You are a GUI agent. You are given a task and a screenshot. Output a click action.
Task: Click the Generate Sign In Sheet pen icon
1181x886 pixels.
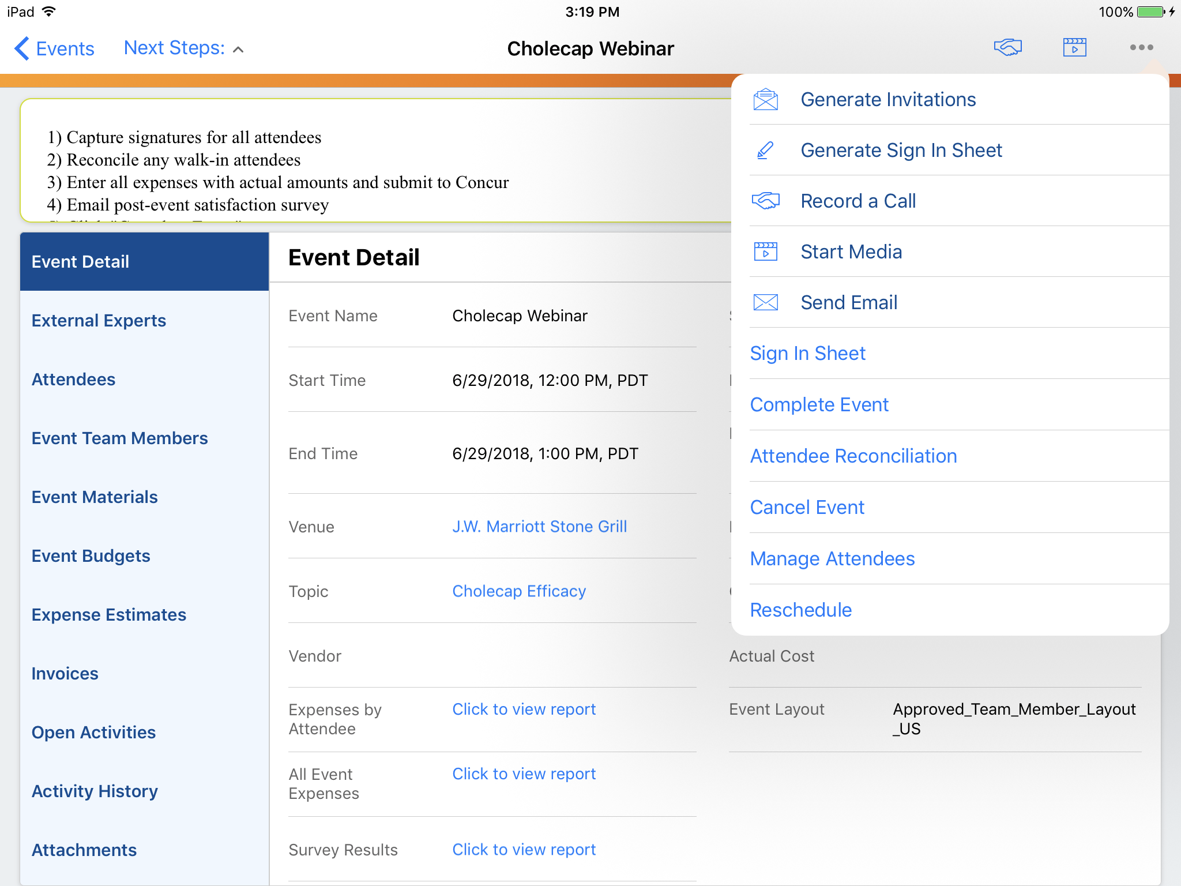point(765,151)
